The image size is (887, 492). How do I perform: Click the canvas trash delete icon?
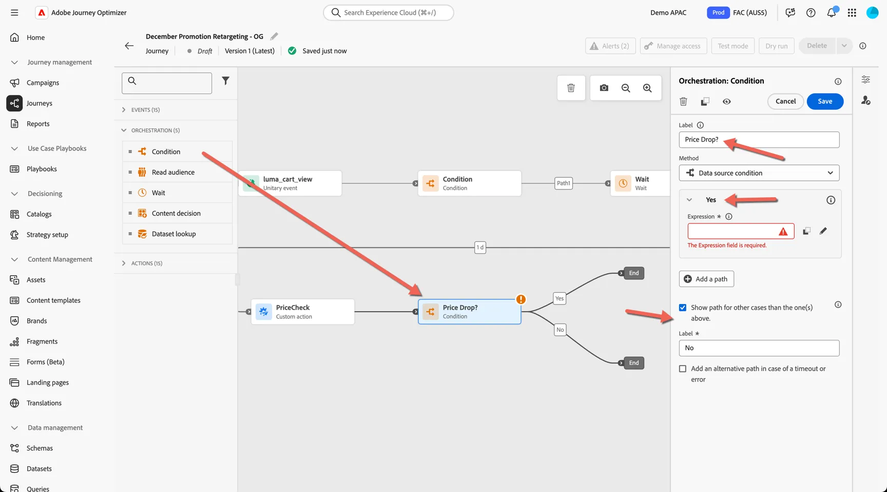click(x=571, y=88)
